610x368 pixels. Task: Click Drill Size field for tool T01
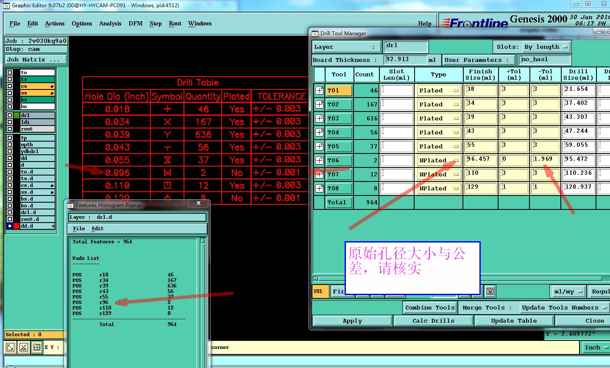[578, 90]
